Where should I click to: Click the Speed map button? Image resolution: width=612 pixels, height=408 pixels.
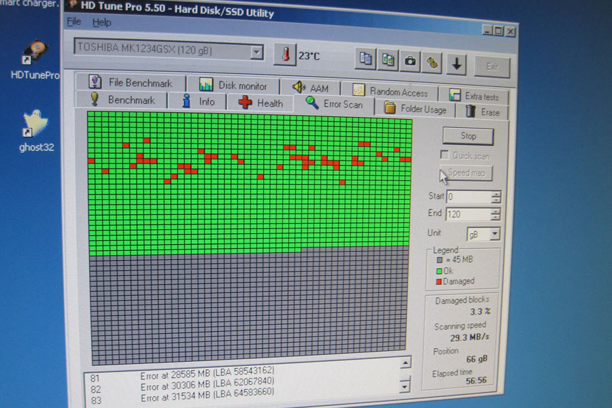466,173
